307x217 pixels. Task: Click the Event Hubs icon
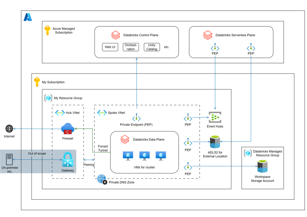point(215,117)
